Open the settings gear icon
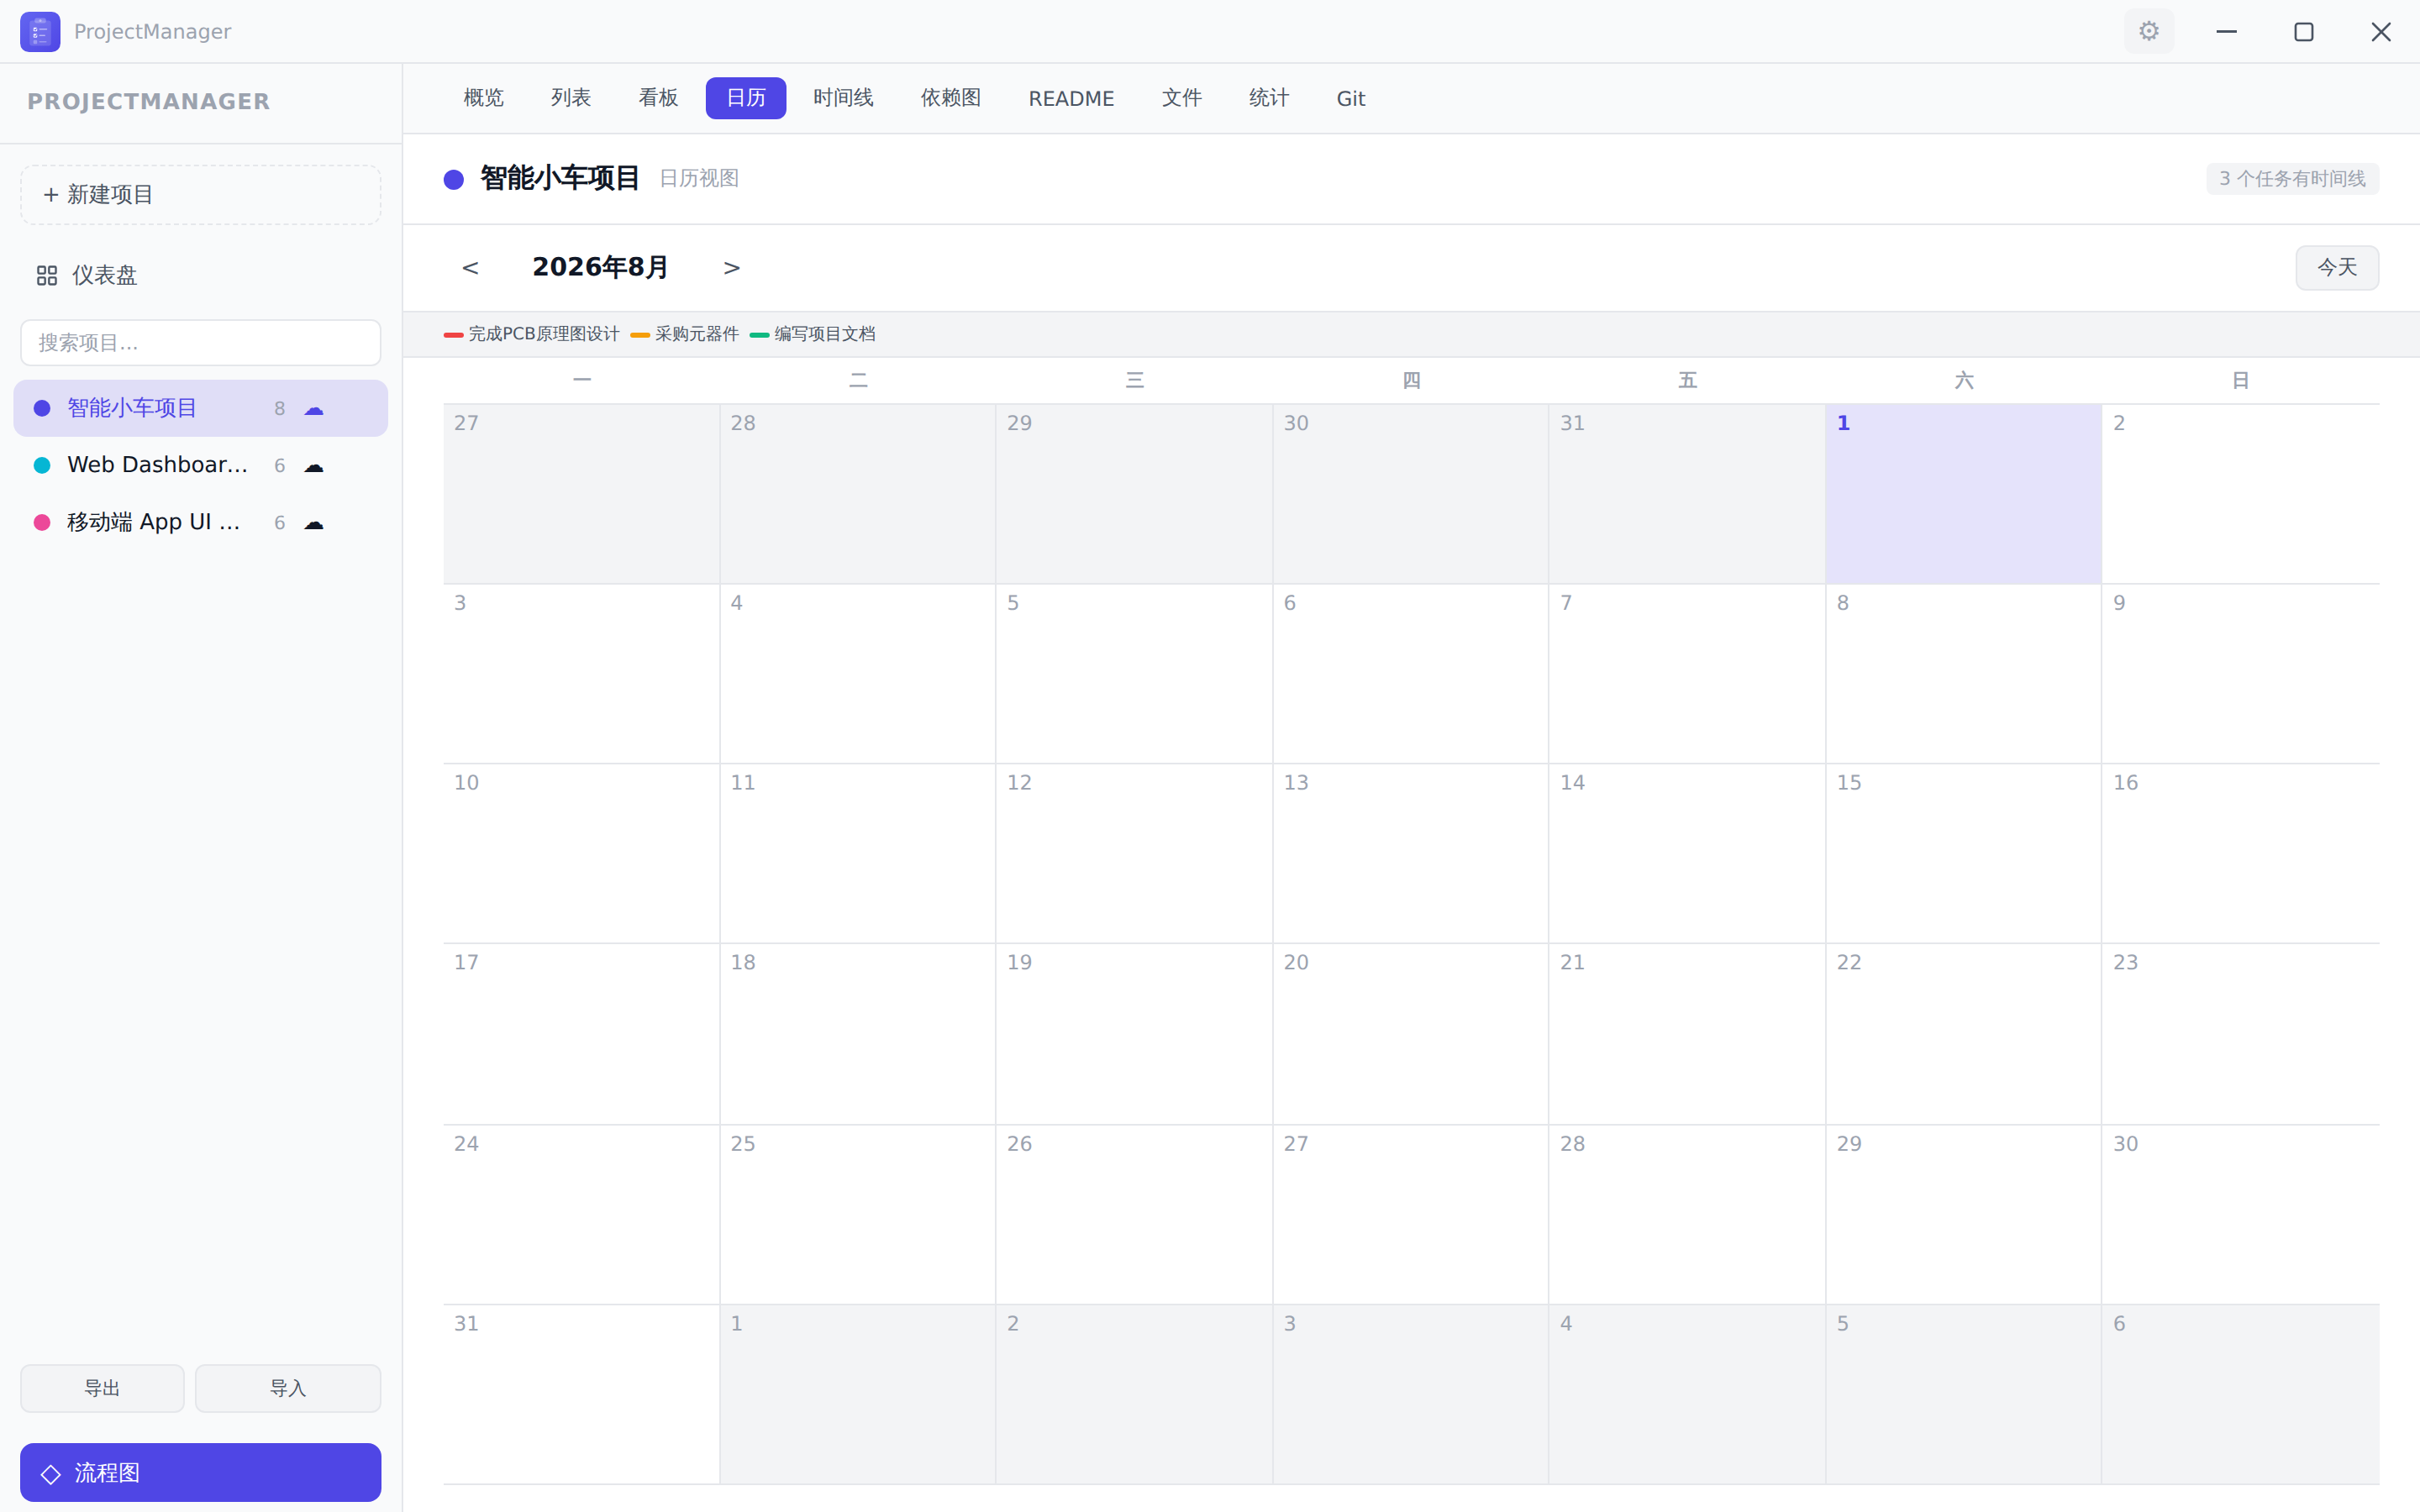 (x=2149, y=32)
